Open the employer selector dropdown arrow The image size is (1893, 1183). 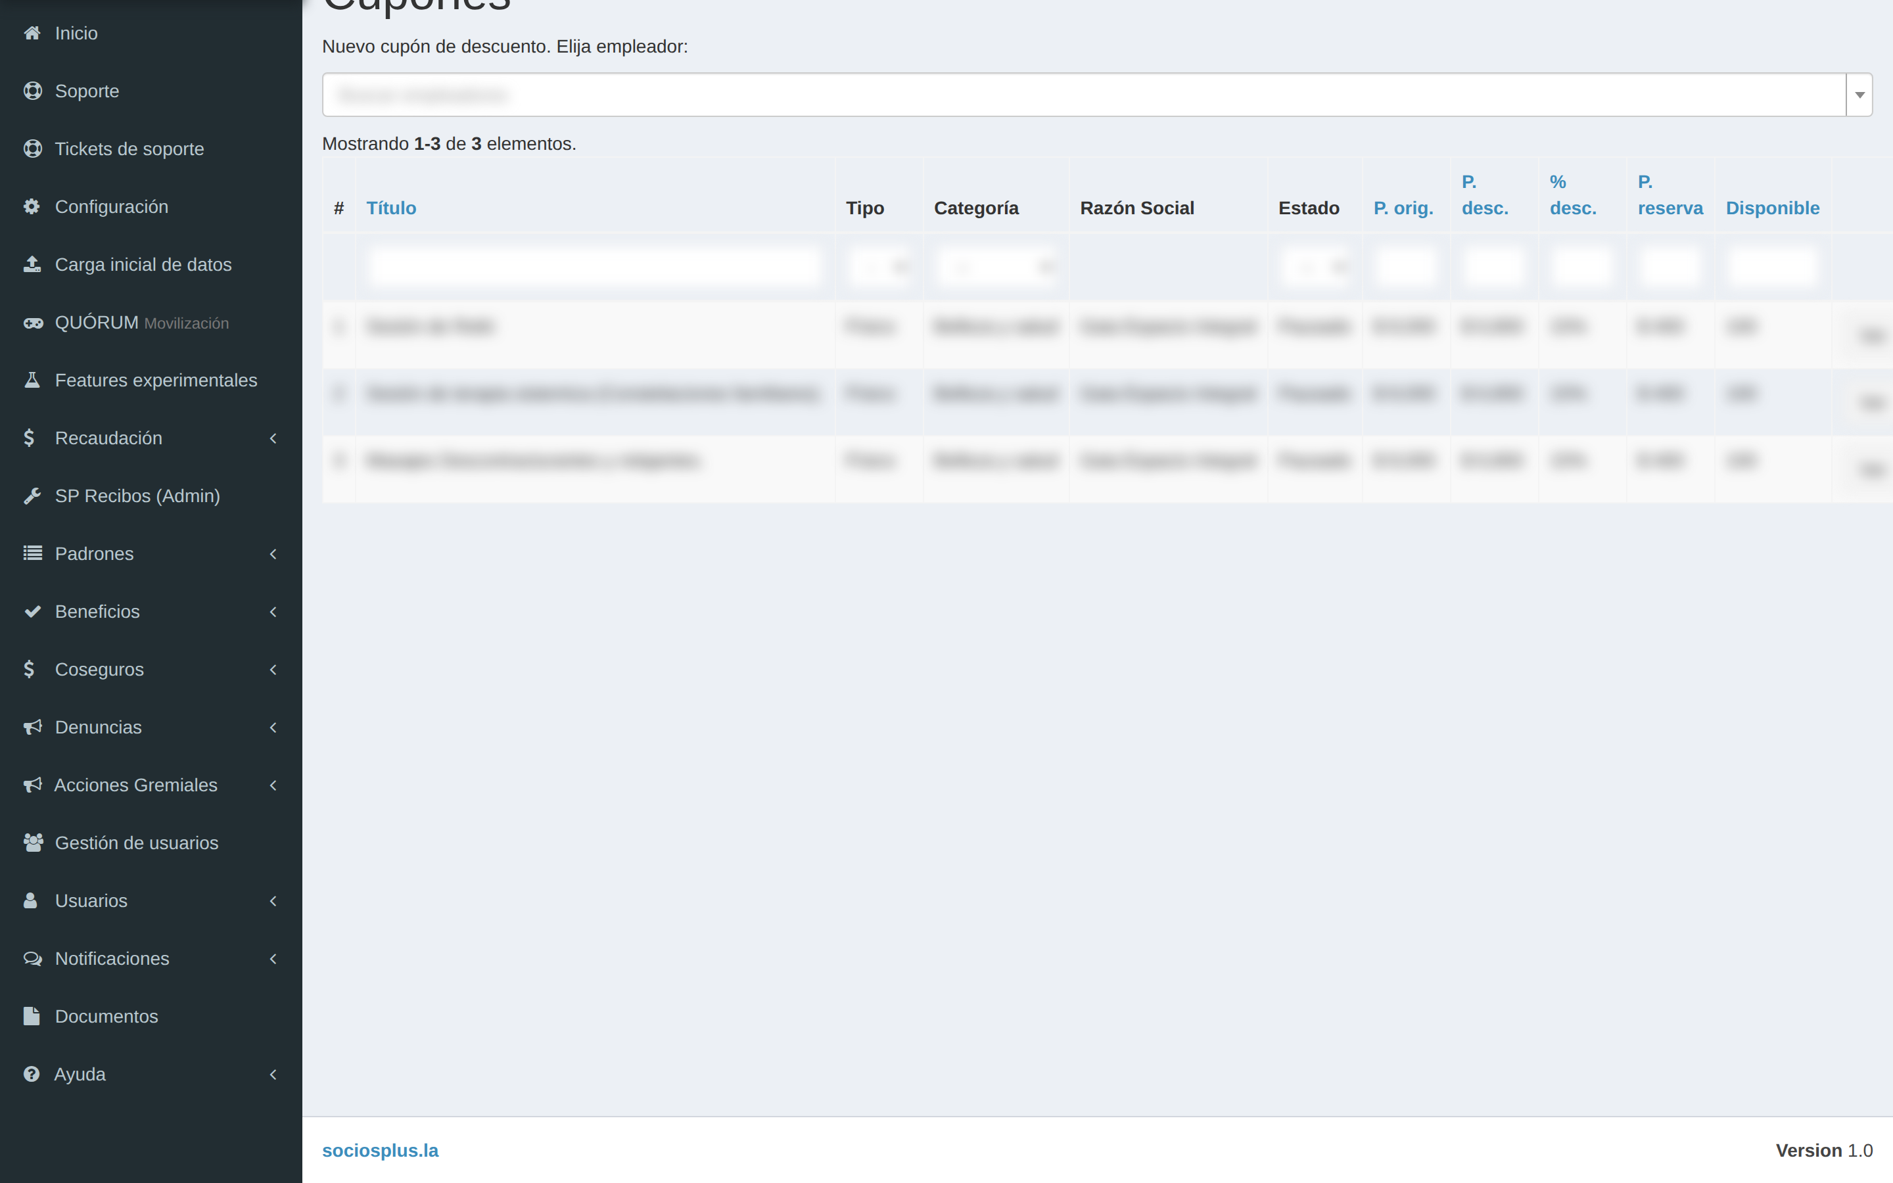(1859, 95)
